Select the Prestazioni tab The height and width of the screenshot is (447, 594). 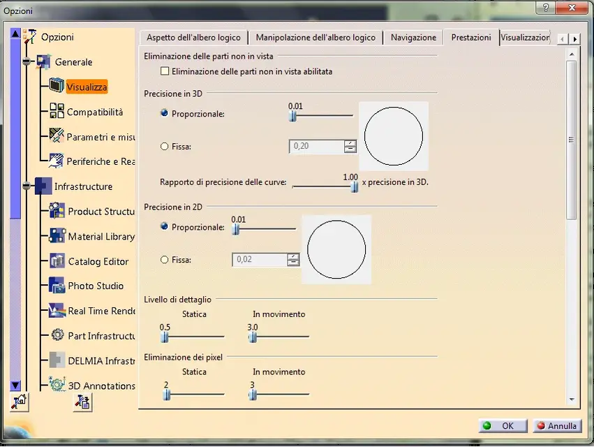[x=471, y=38]
